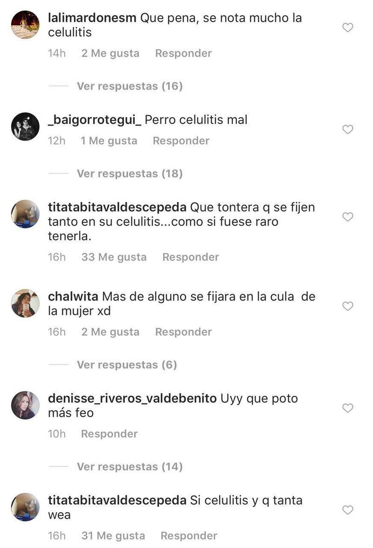Like titatabitavaldescepeda's 'Que tontera' comment

click(347, 217)
